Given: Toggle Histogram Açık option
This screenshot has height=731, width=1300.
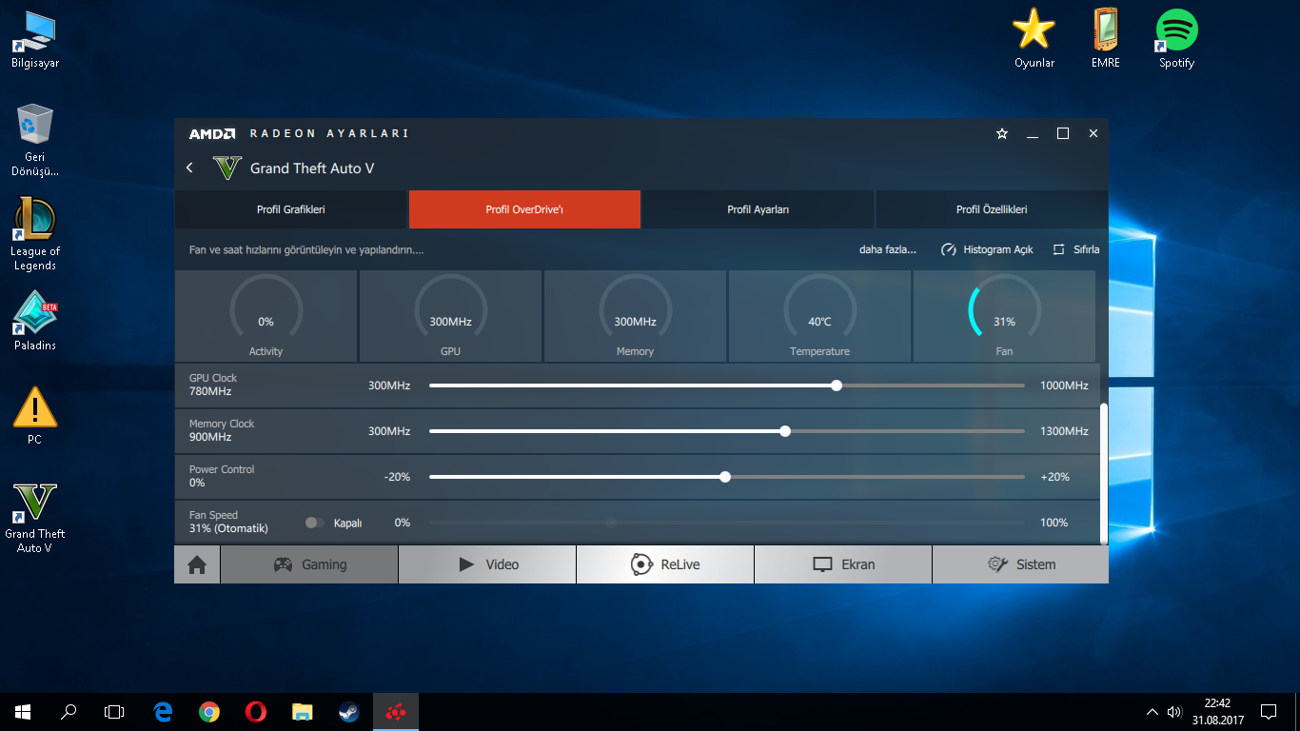Looking at the screenshot, I should pyautogui.click(x=987, y=249).
